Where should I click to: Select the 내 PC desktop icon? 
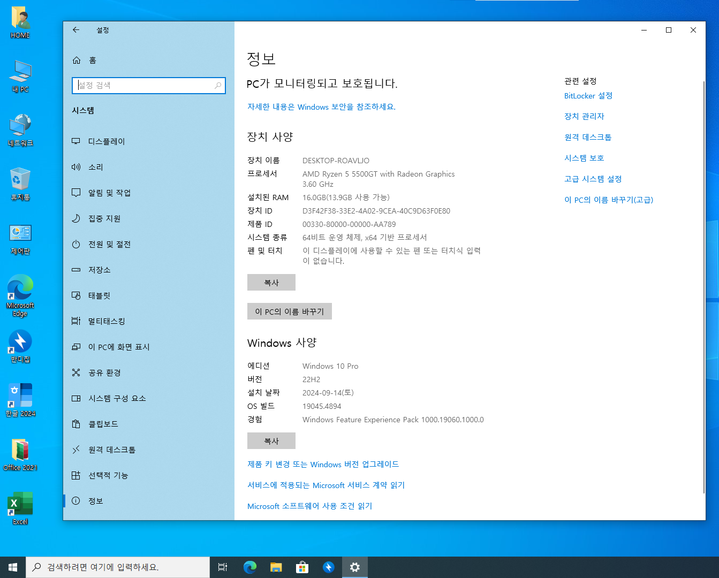click(20, 77)
